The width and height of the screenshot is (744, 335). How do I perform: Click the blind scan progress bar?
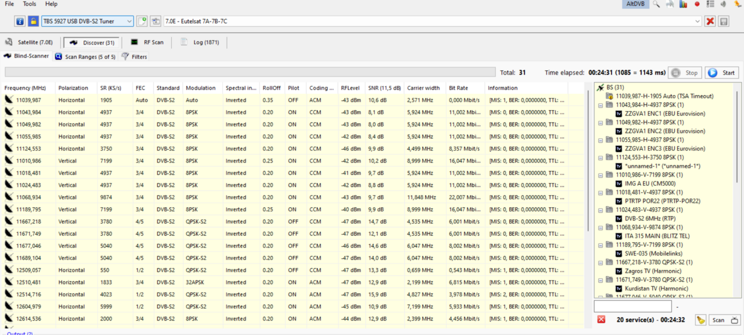(x=251, y=73)
